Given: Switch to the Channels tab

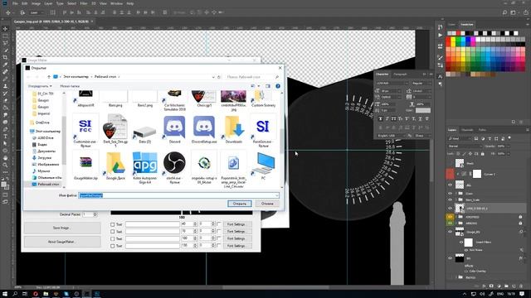Looking at the screenshot, I should (x=467, y=130).
